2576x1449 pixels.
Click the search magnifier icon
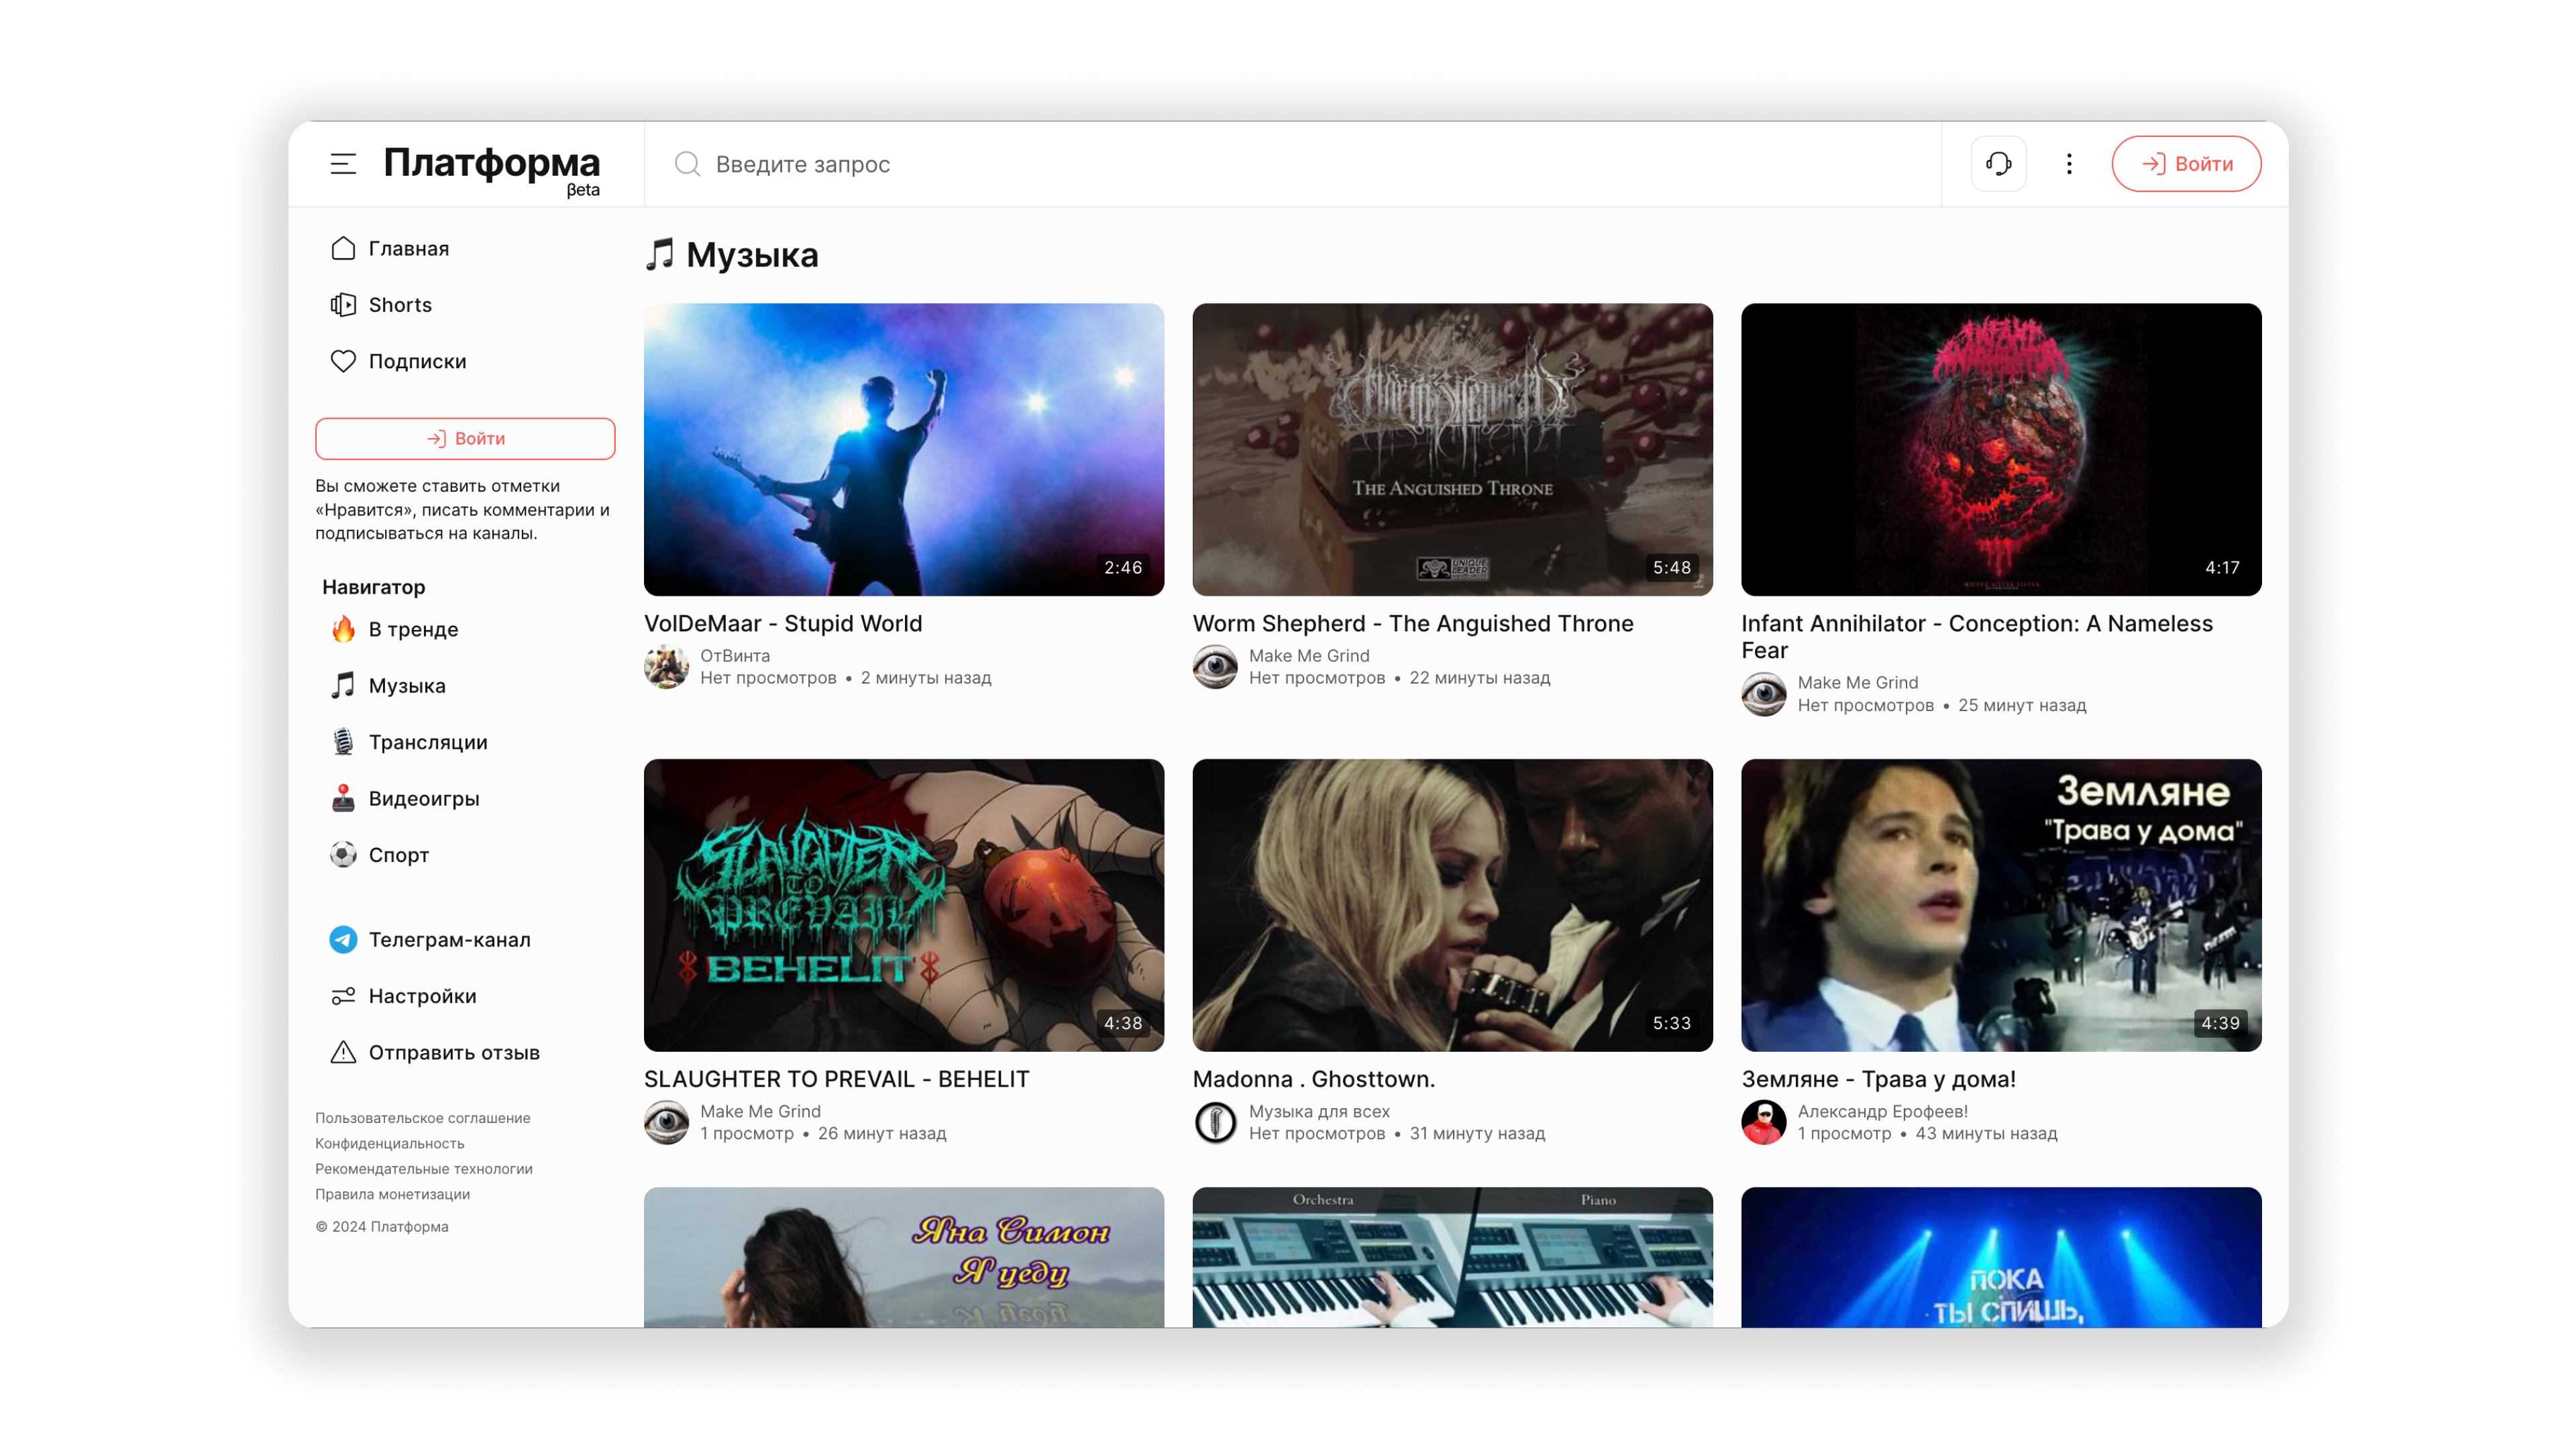[x=687, y=164]
